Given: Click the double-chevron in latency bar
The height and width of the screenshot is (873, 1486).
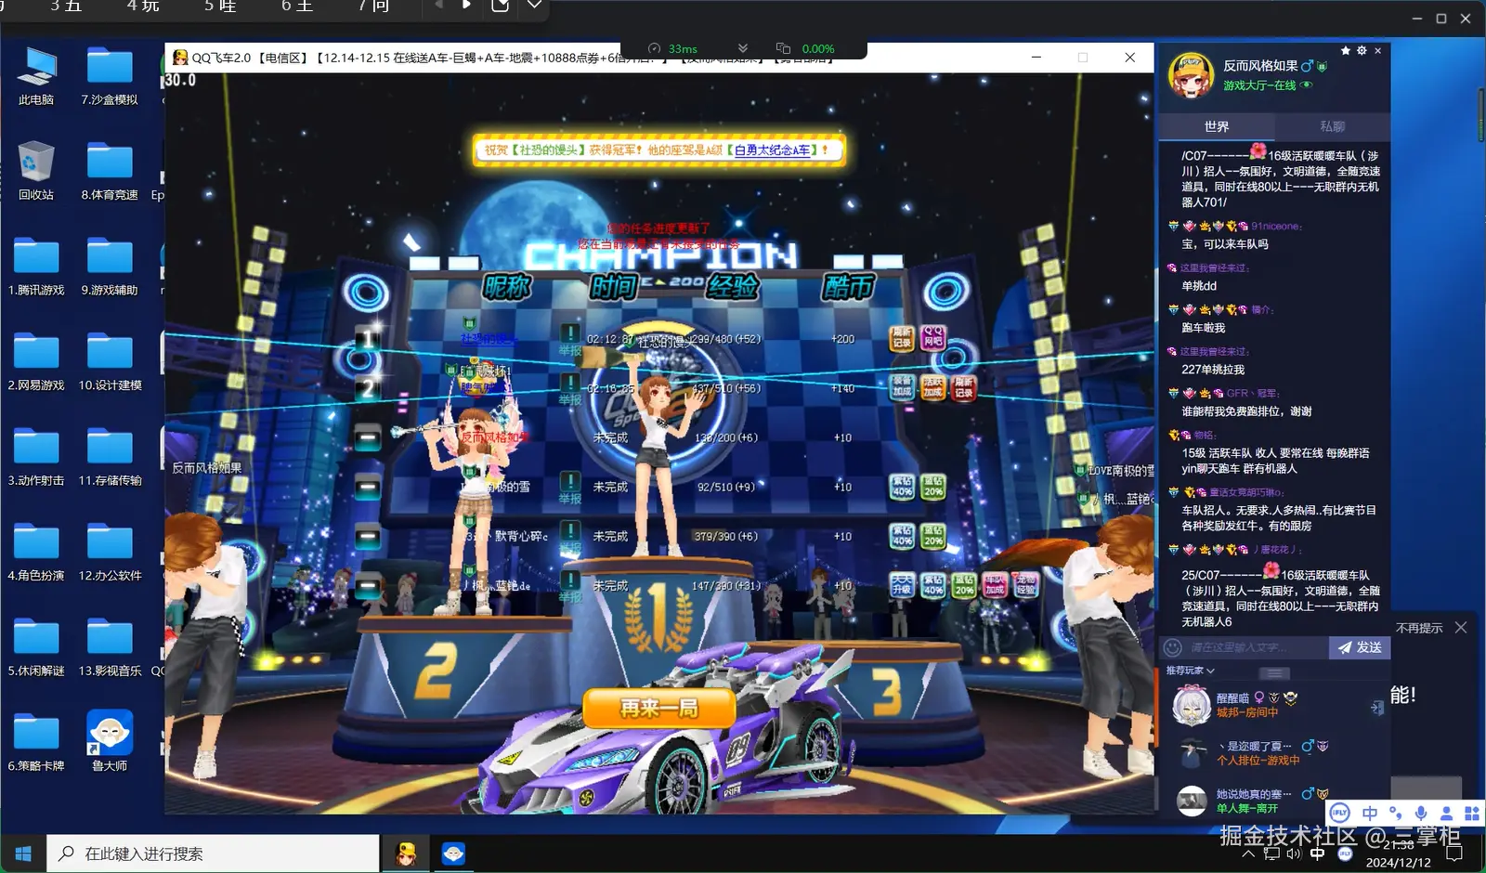Looking at the screenshot, I should (x=743, y=48).
